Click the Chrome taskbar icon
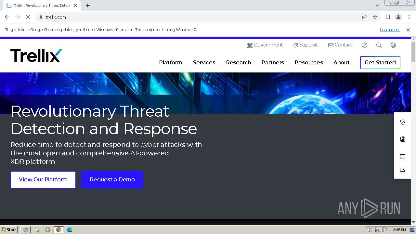Image resolution: width=416 pixels, height=234 pixels. pos(59,230)
